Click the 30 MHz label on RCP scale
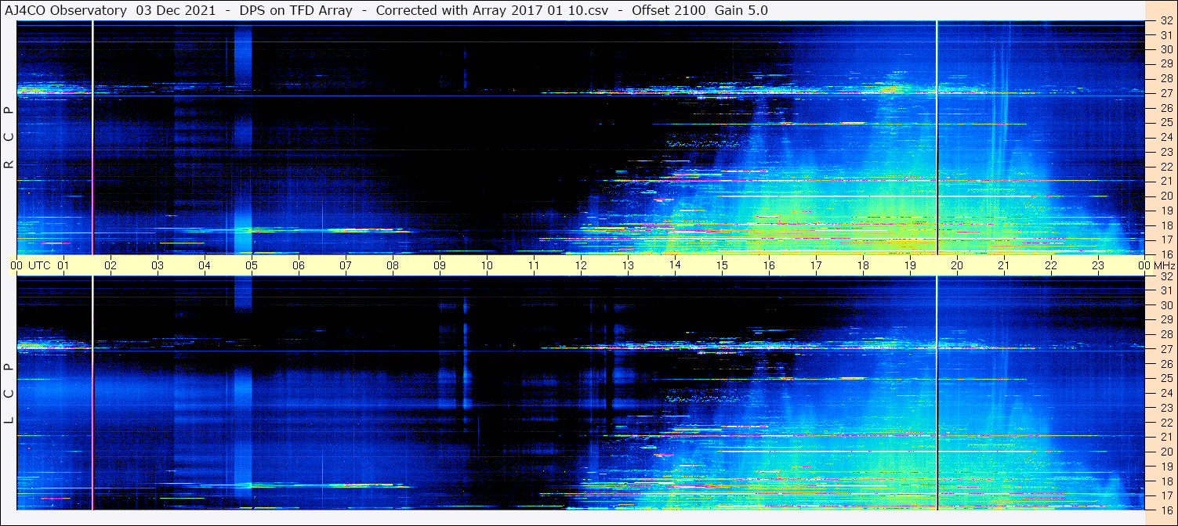The height and width of the screenshot is (526, 1178). point(1166,49)
